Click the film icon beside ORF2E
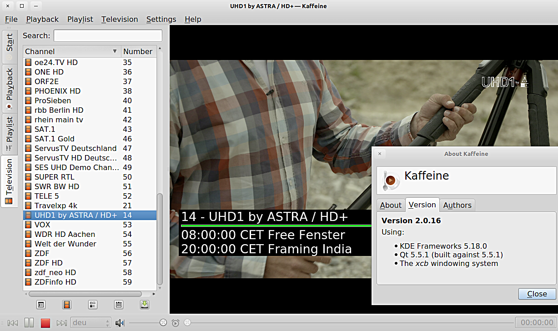 [29, 81]
